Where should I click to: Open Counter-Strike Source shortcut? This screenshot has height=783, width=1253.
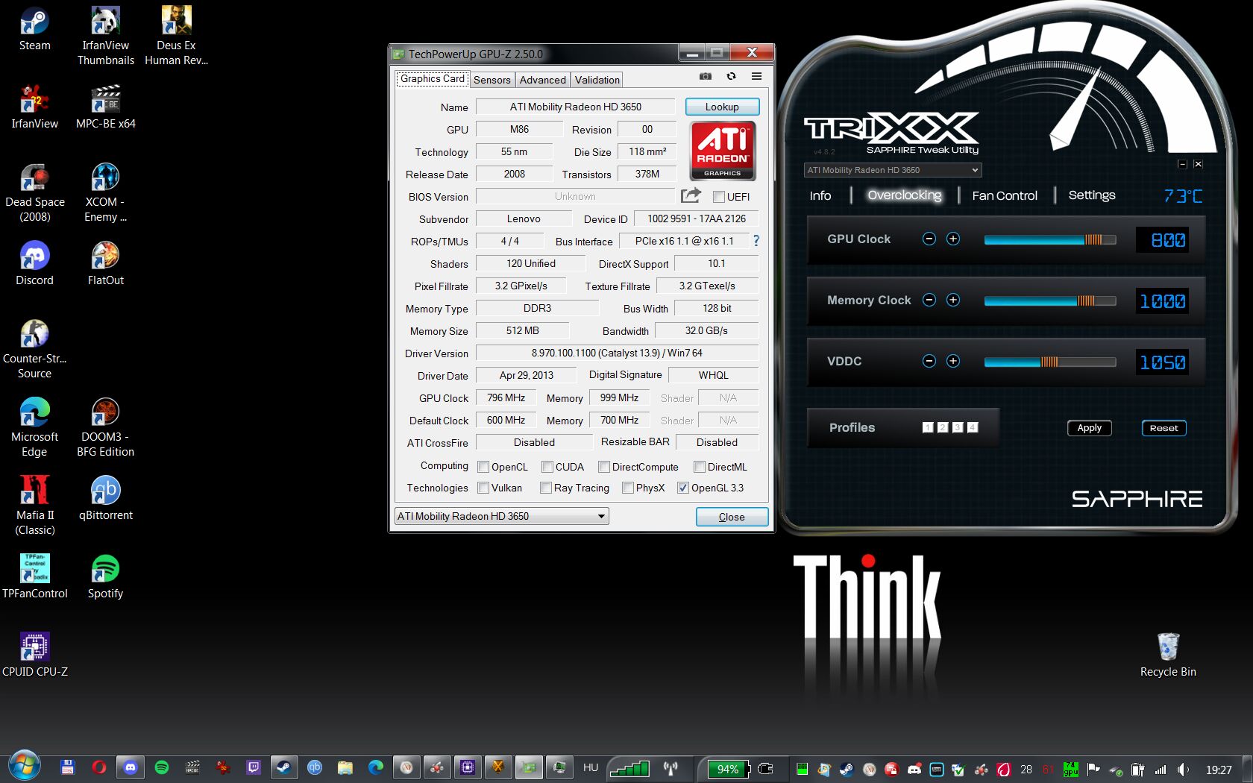tap(34, 349)
